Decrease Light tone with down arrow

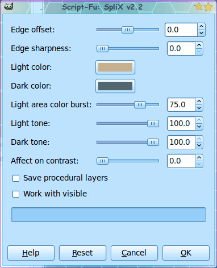pos(199,127)
